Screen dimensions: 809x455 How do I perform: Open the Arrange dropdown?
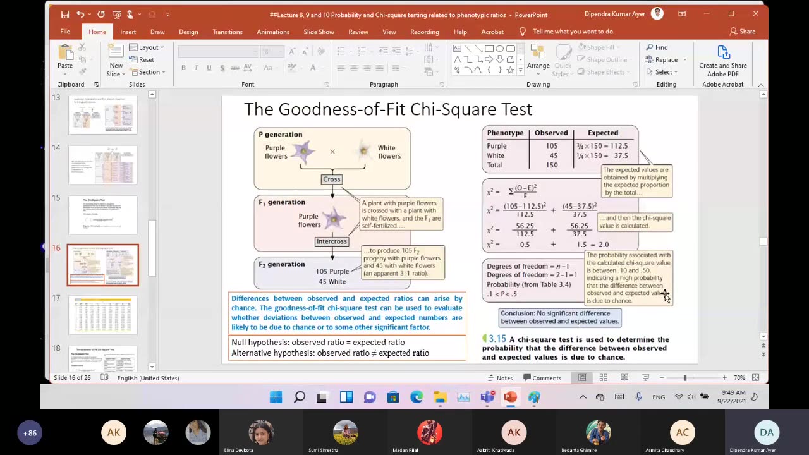point(538,60)
